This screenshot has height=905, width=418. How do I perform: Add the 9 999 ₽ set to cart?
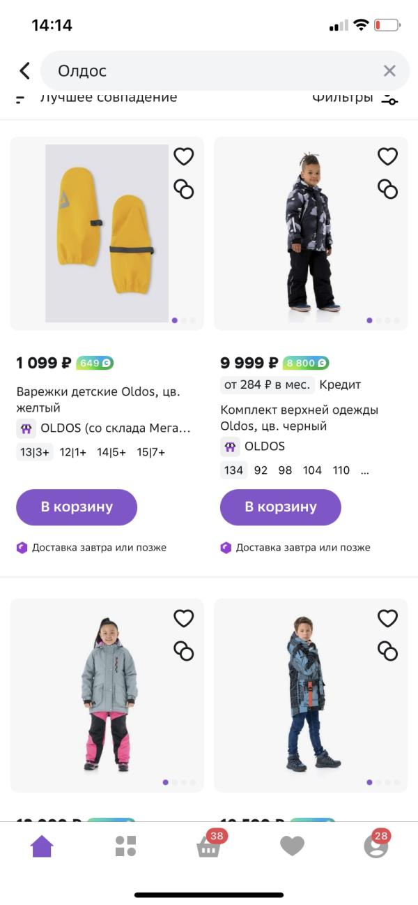coord(281,507)
